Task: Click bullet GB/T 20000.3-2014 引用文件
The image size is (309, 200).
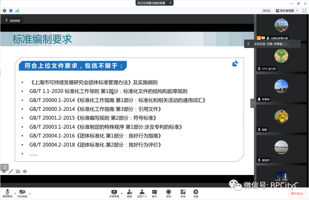Action: click(95, 109)
